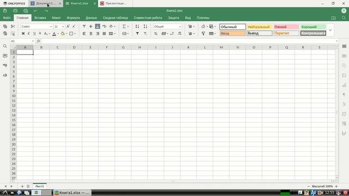Image resolution: width=349 pixels, height=196 pixels.
Task: Toggle strikethrough formatting
Action: coord(40,34)
